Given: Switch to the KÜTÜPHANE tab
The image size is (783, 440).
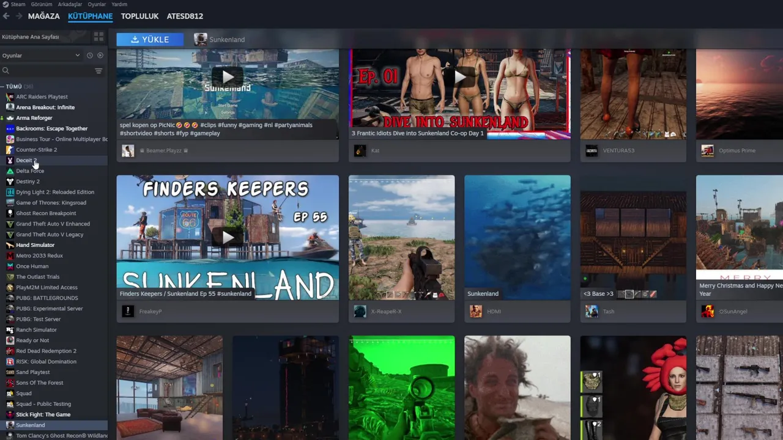Looking at the screenshot, I should pyautogui.click(x=90, y=16).
